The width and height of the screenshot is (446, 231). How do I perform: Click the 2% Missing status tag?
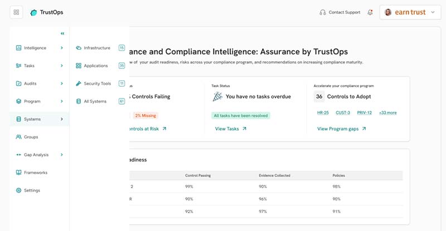(146, 116)
